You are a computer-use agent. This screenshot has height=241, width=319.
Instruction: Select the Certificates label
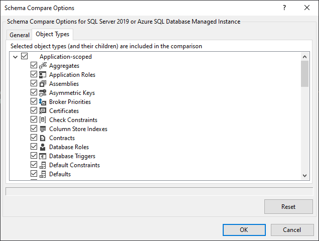pos(64,111)
